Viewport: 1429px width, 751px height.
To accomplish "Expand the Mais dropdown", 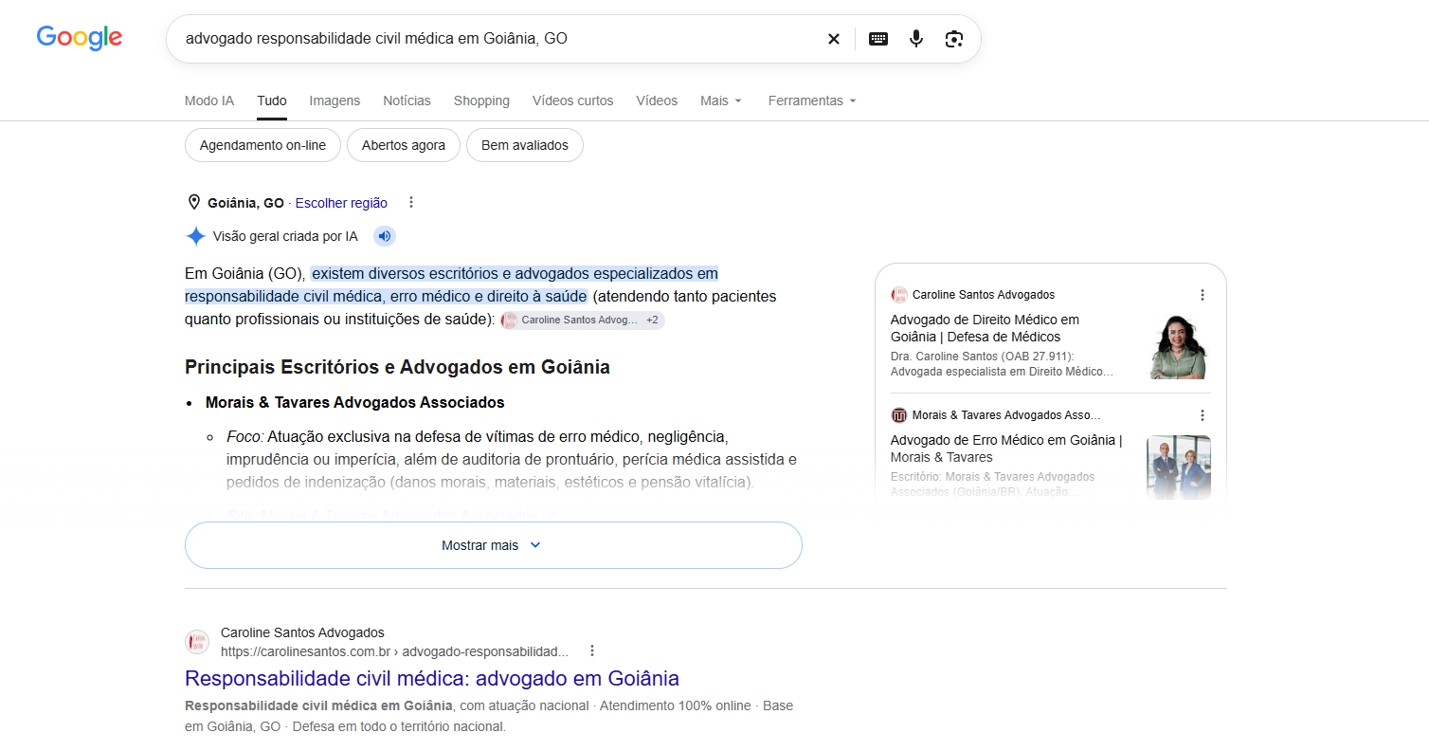I will point(721,101).
